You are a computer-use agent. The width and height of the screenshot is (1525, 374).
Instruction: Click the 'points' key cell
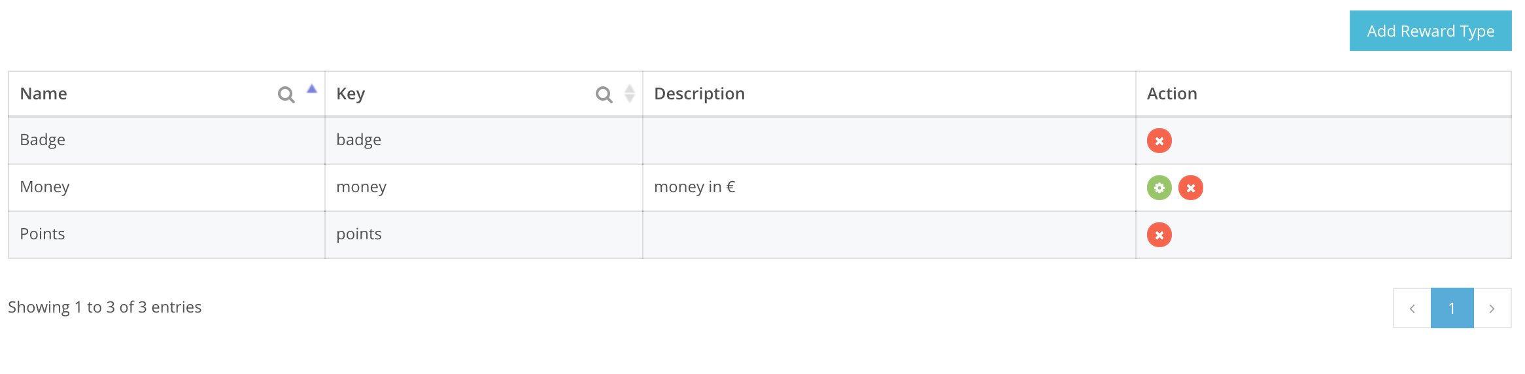tap(358, 234)
